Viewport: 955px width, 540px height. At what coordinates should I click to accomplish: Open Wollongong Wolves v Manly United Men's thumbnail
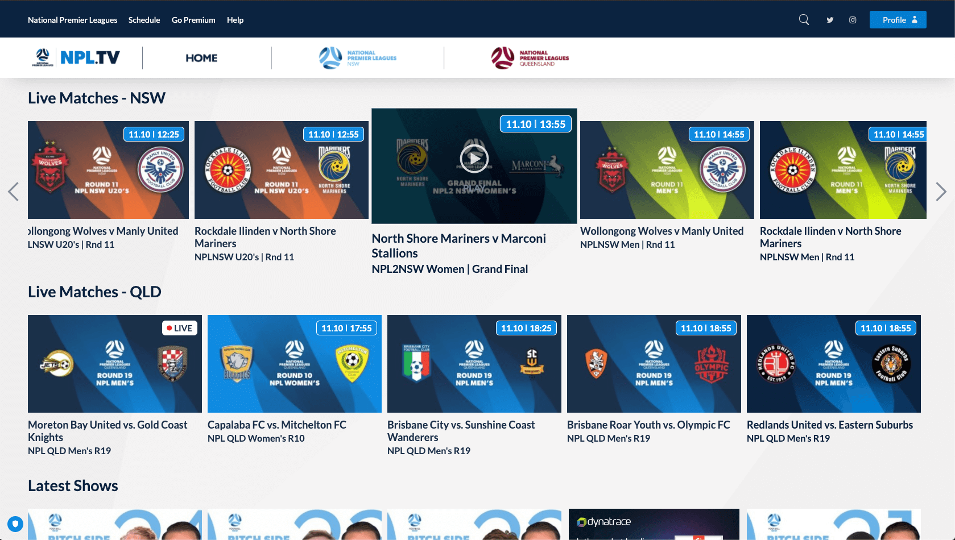click(x=667, y=170)
